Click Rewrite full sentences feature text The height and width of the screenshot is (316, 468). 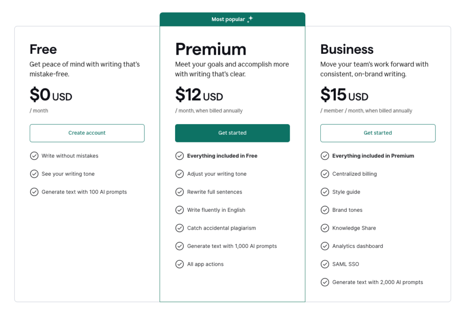(215, 192)
